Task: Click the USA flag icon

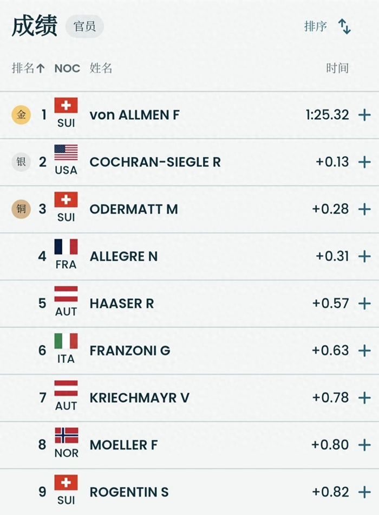Action: pos(66,153)
